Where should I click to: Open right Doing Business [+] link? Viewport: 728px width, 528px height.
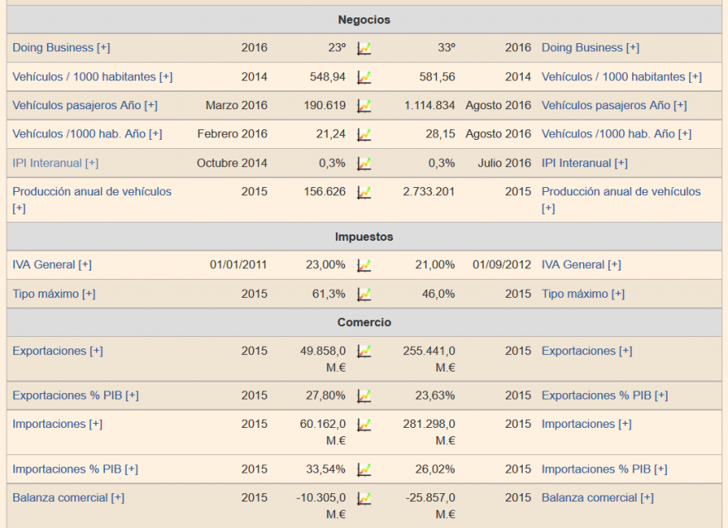click(x=591, y=48)
